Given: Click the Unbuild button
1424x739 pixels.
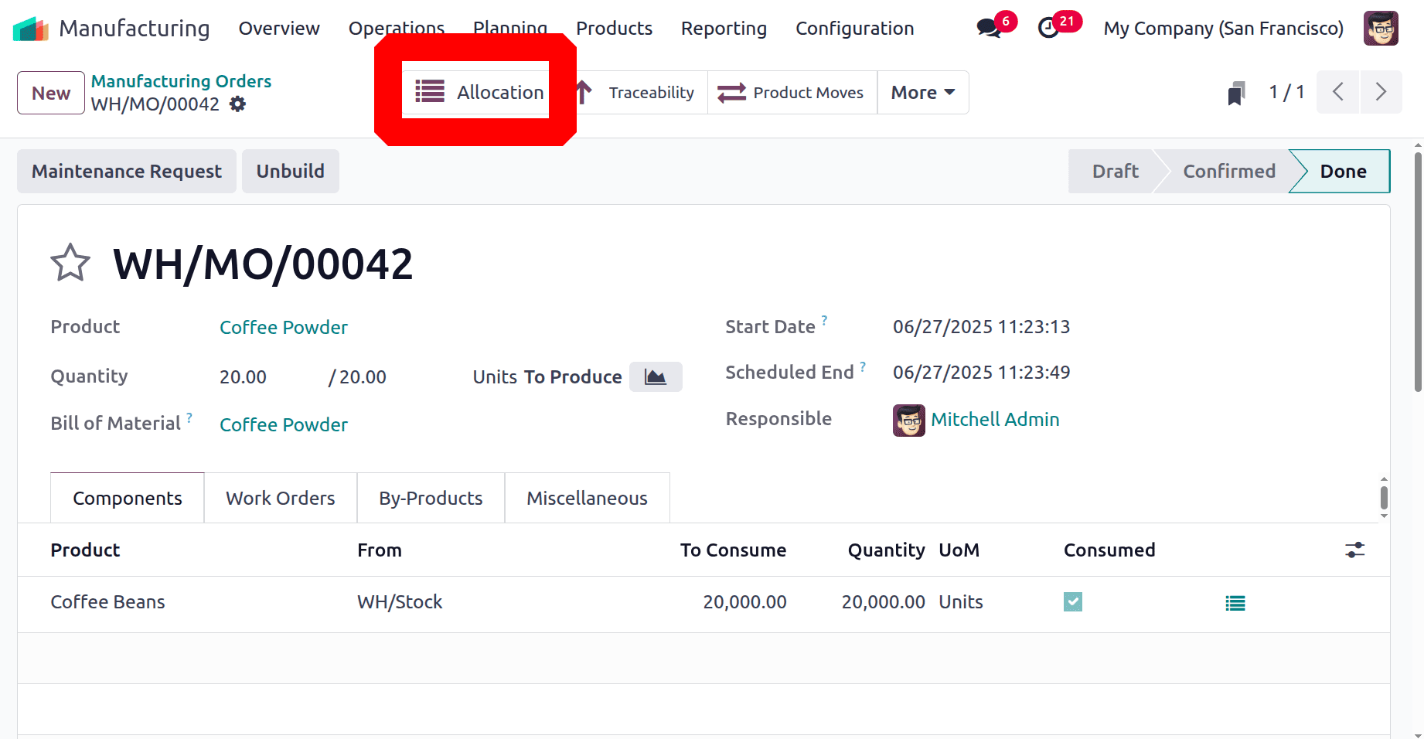Looking at the screenshot, I should 291,171.
